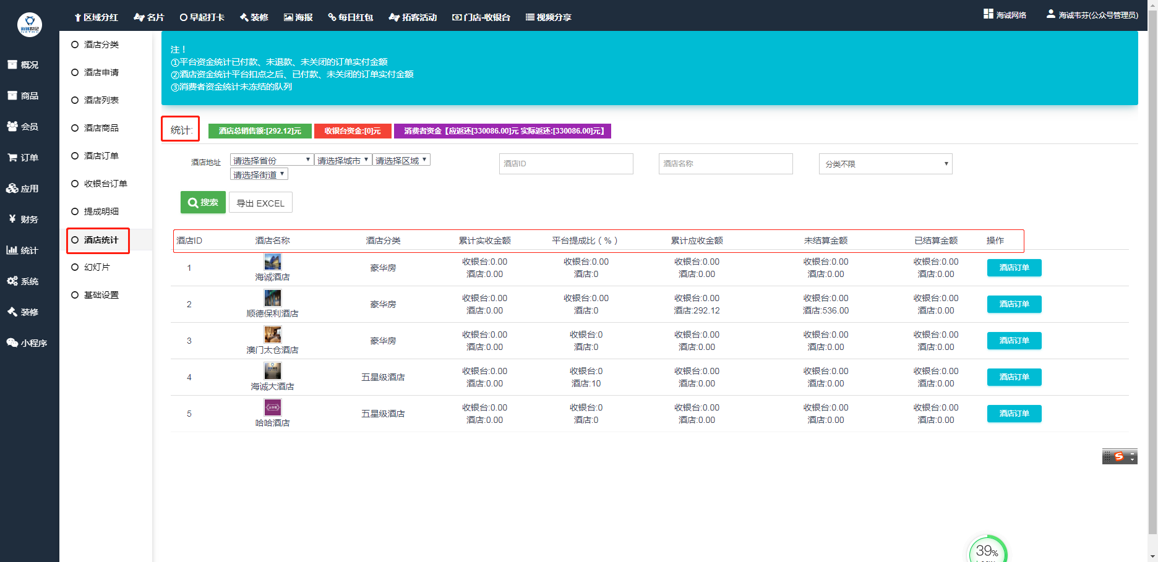This screenshot has height=562, width=1158.
Task: Click the site logo at top left
Action: pyautogui.click(x=29, y=25)
